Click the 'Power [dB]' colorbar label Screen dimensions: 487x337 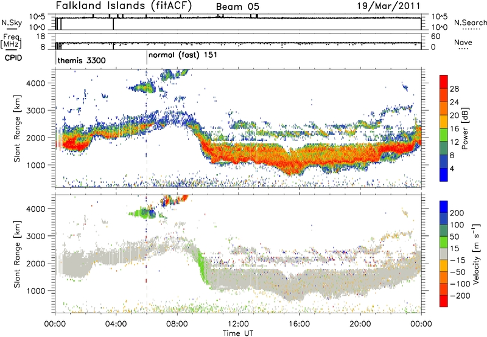click(x=465, y=128)
